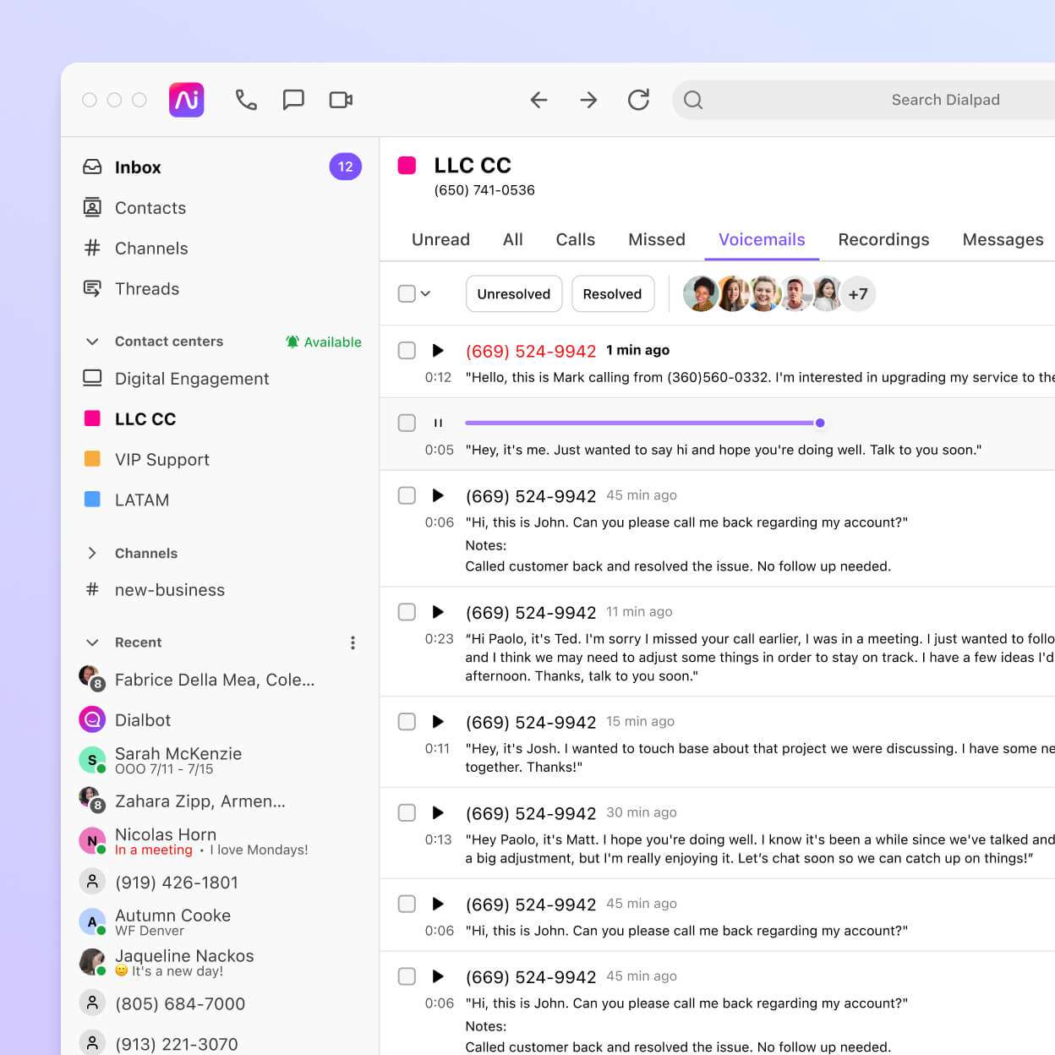Switch to the Recordings tab
The width and height of the screenshot is (1055, 1055).
coord(883,239)
